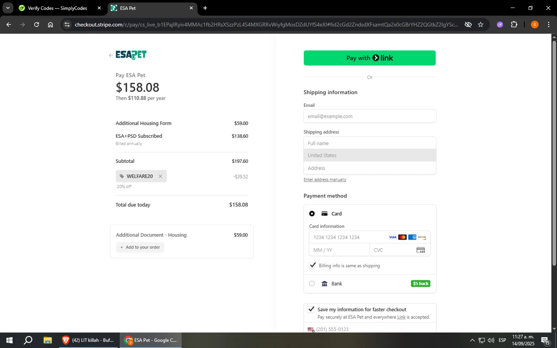The width and height of the screenshot is (557, 348).
Task: Click the Mastercard logo icon
Action: 402,237
